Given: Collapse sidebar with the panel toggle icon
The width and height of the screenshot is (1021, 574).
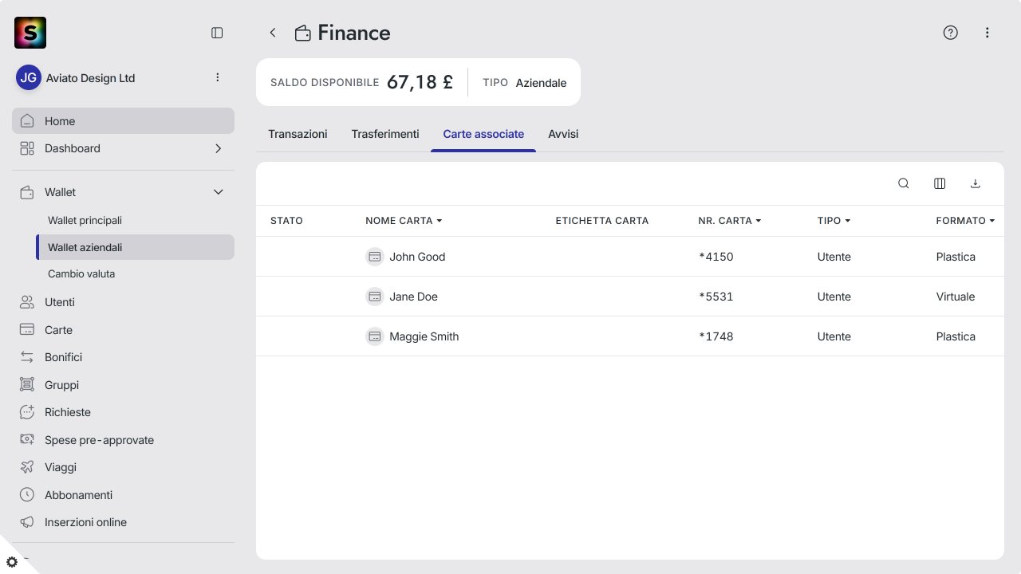Looking at the screenshot, I should pyautogui.click(x=217, y=33).
